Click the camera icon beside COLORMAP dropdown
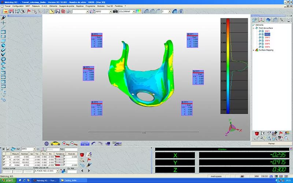Viewport: 293px width, 183px height. 115,11
